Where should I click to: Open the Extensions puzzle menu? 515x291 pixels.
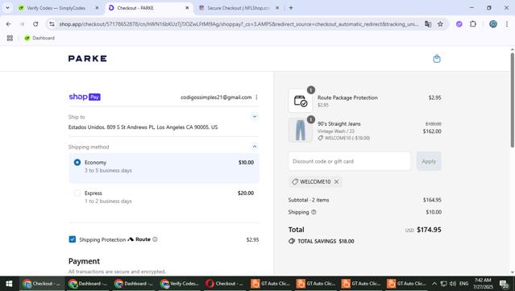click(x=472, y=24)
